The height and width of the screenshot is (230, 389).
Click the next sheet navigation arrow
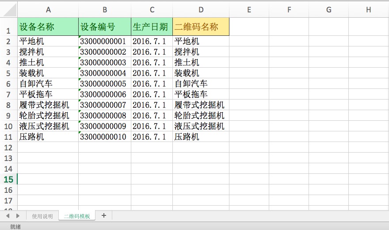pyautogui.click(x=18, y=216)
